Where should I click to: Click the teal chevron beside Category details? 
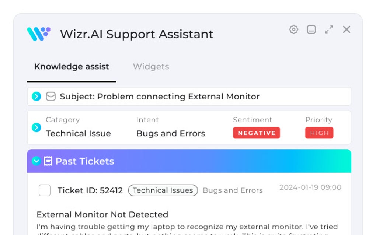pos(36,127)
